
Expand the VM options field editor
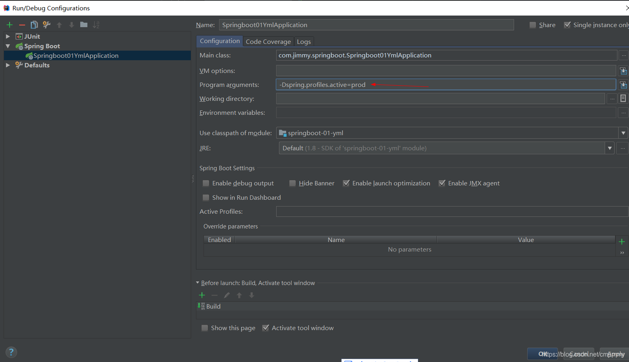pyautogui.click(x=623, y=71)
